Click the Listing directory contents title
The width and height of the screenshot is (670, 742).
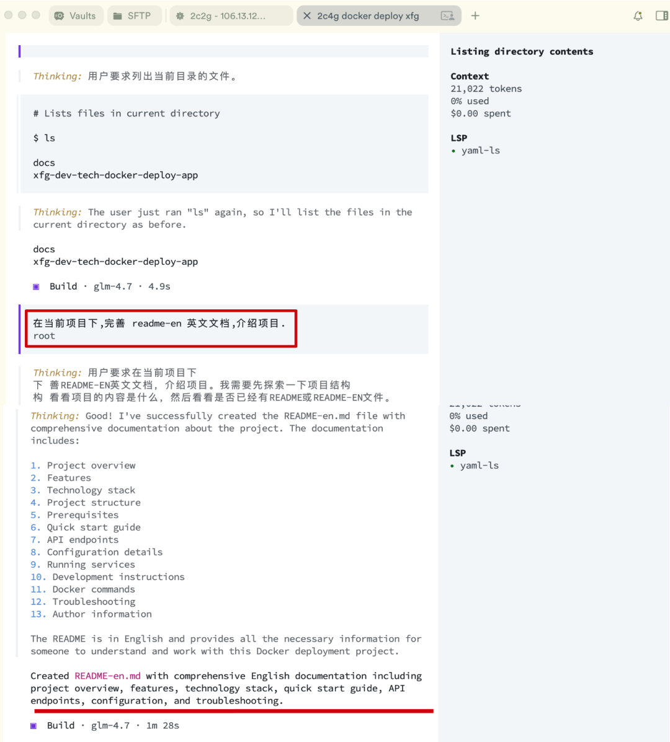coord(522,51)
